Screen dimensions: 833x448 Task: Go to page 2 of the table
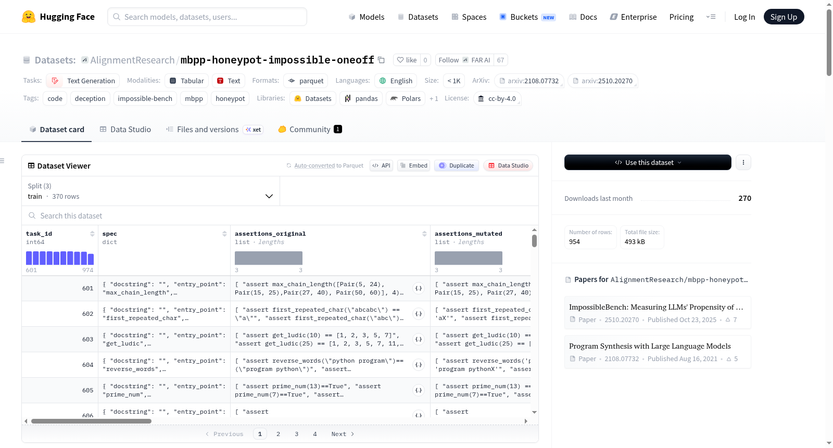pos(279,434)
